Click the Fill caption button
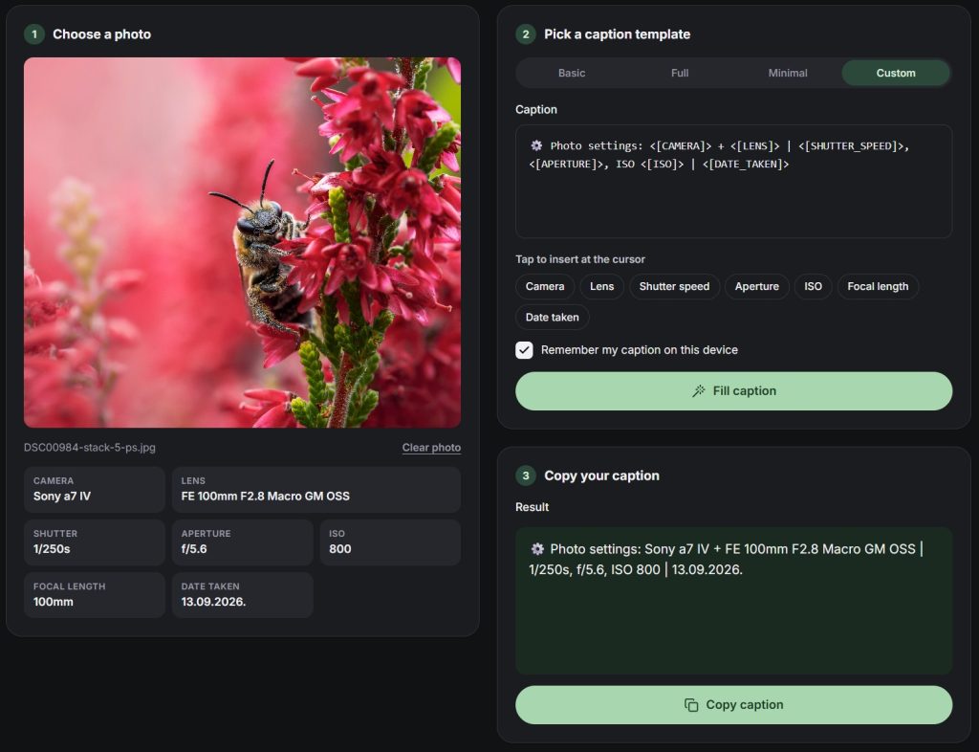Image resolution: width=979 pixels, height=752 pixels. pyautogui.click(x=733, y=391)
